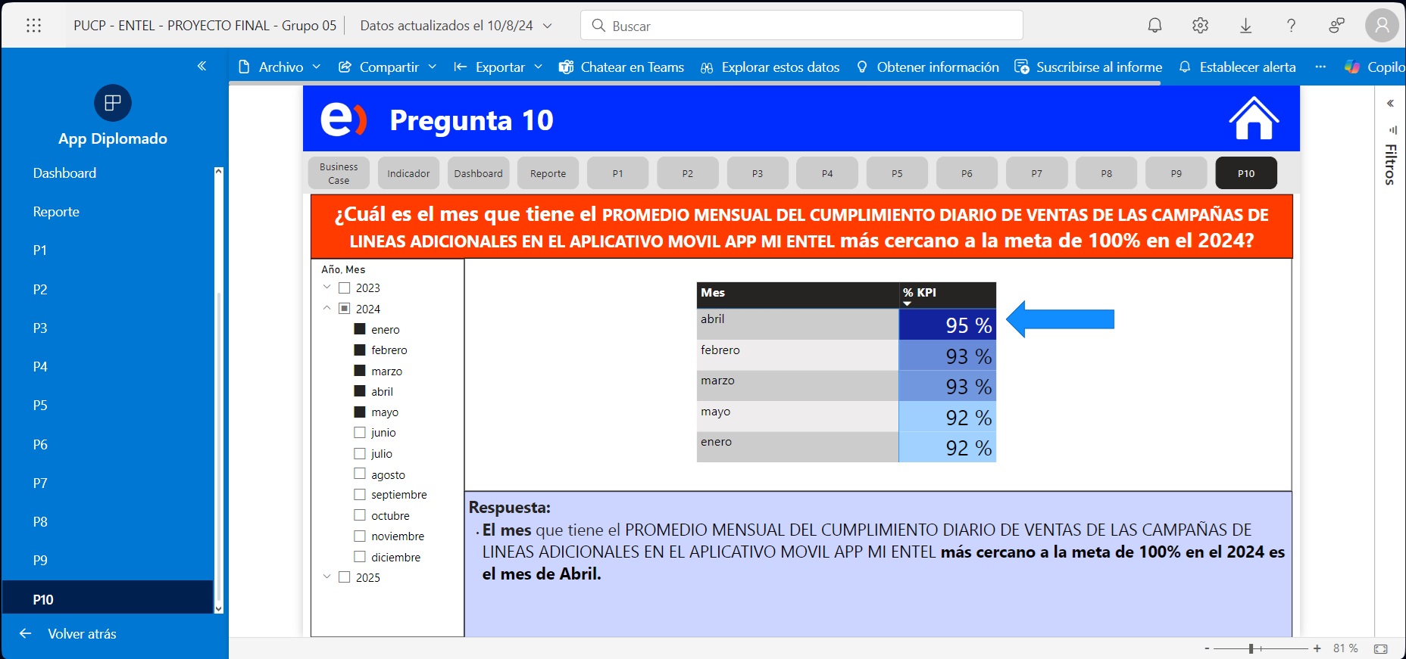
Task: Click the Buscar search field
Action: point(801,26)
